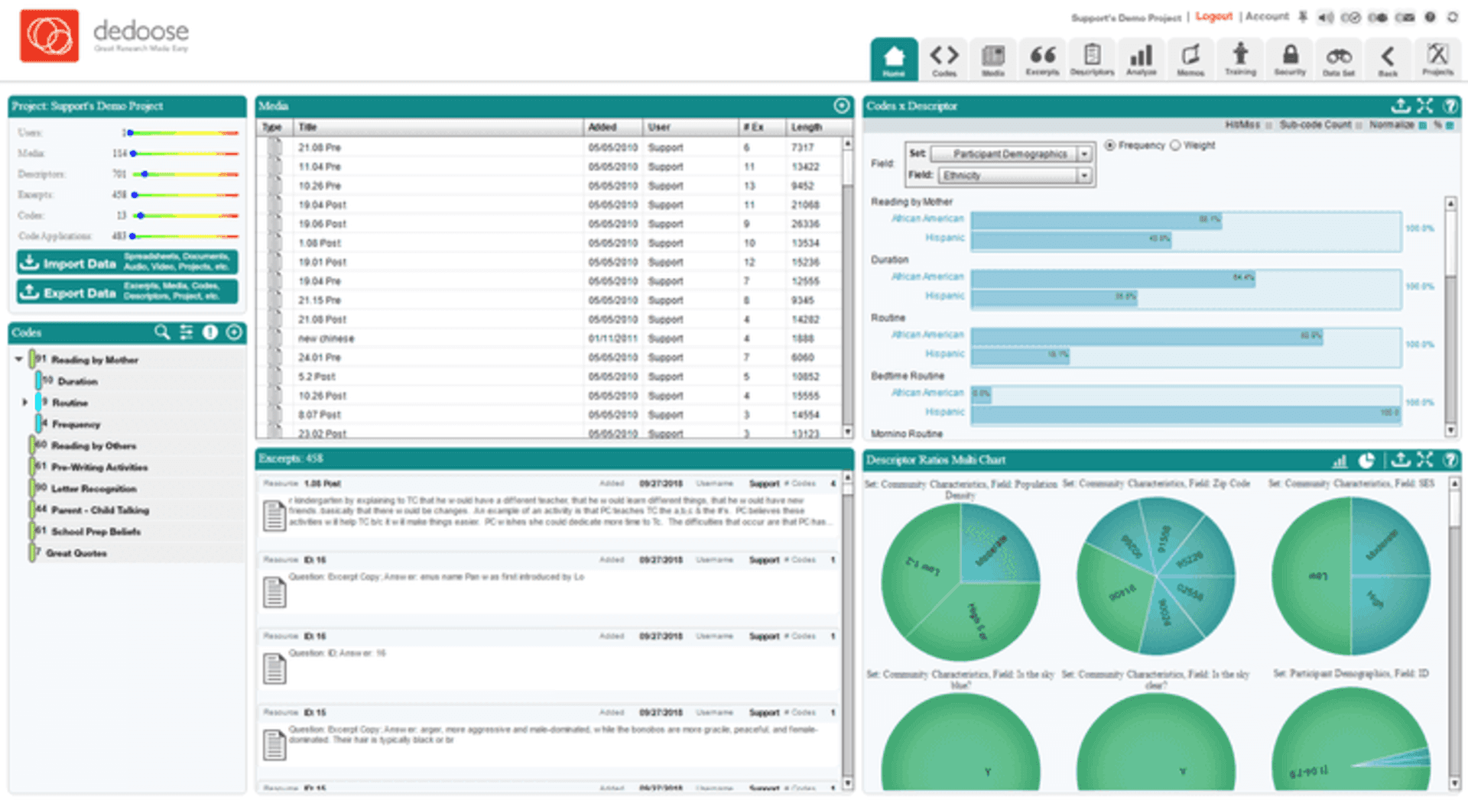The height and width of the screenshot is (800, 1468).
Task: Expand the Routine code in the Codes tree
Action: coord(24,403)
